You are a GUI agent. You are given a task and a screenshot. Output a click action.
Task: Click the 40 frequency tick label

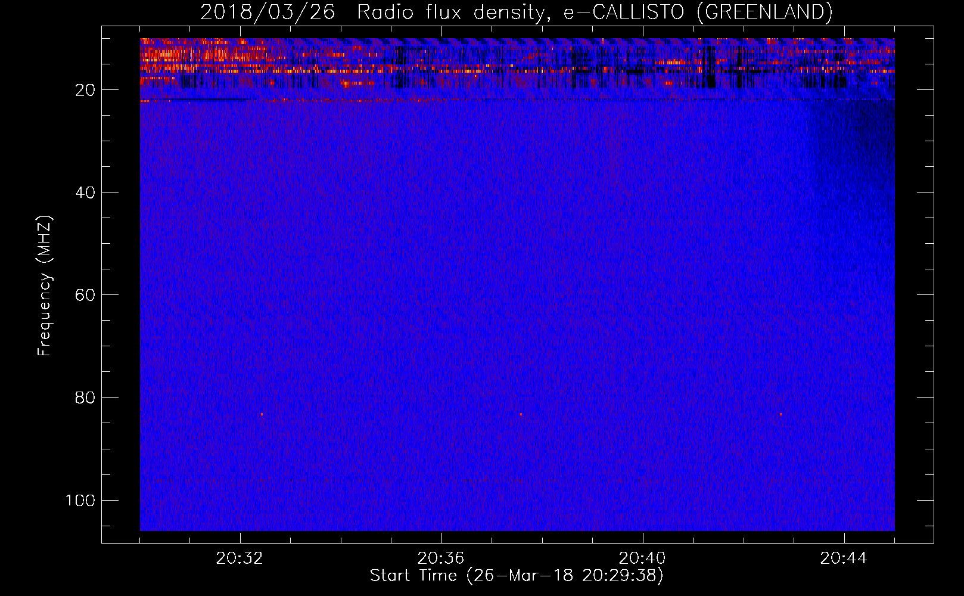(x=85, y=193)
